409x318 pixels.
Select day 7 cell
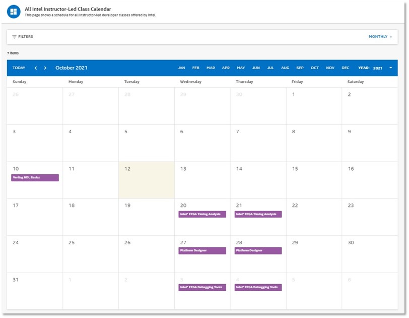point(258,143)
